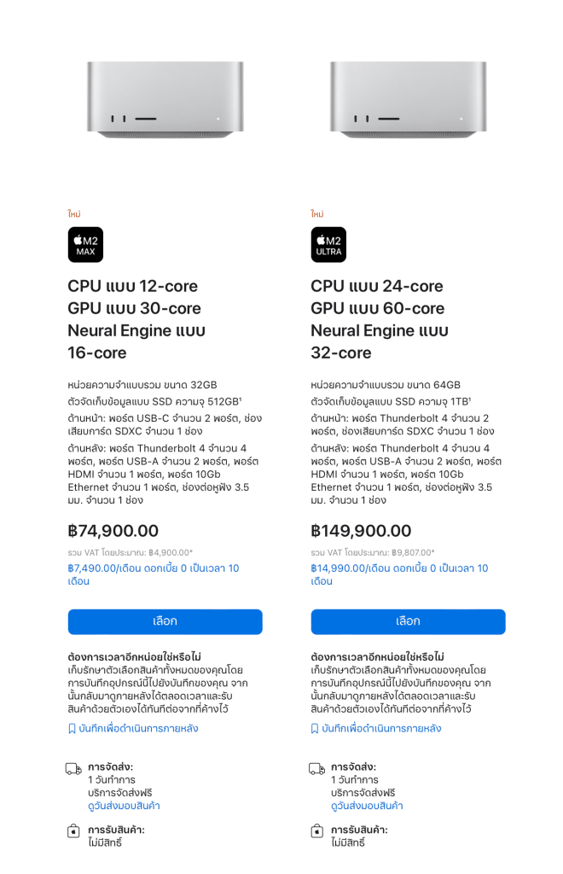The width and height of the screenshot is (563, 874).
Task: Open ดูวันส่งมอบสินค้า link in the left shipping section
Action: [x=124, y=806]
